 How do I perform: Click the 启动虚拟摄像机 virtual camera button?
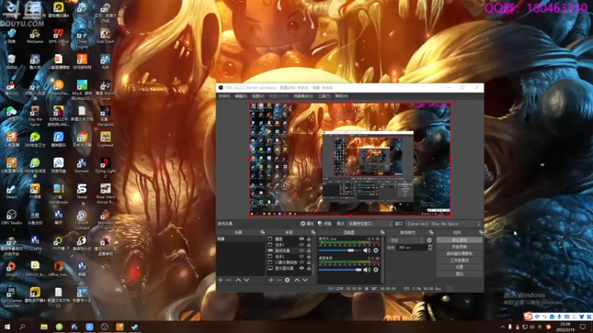pyautogui.click(x=460, y=253)
